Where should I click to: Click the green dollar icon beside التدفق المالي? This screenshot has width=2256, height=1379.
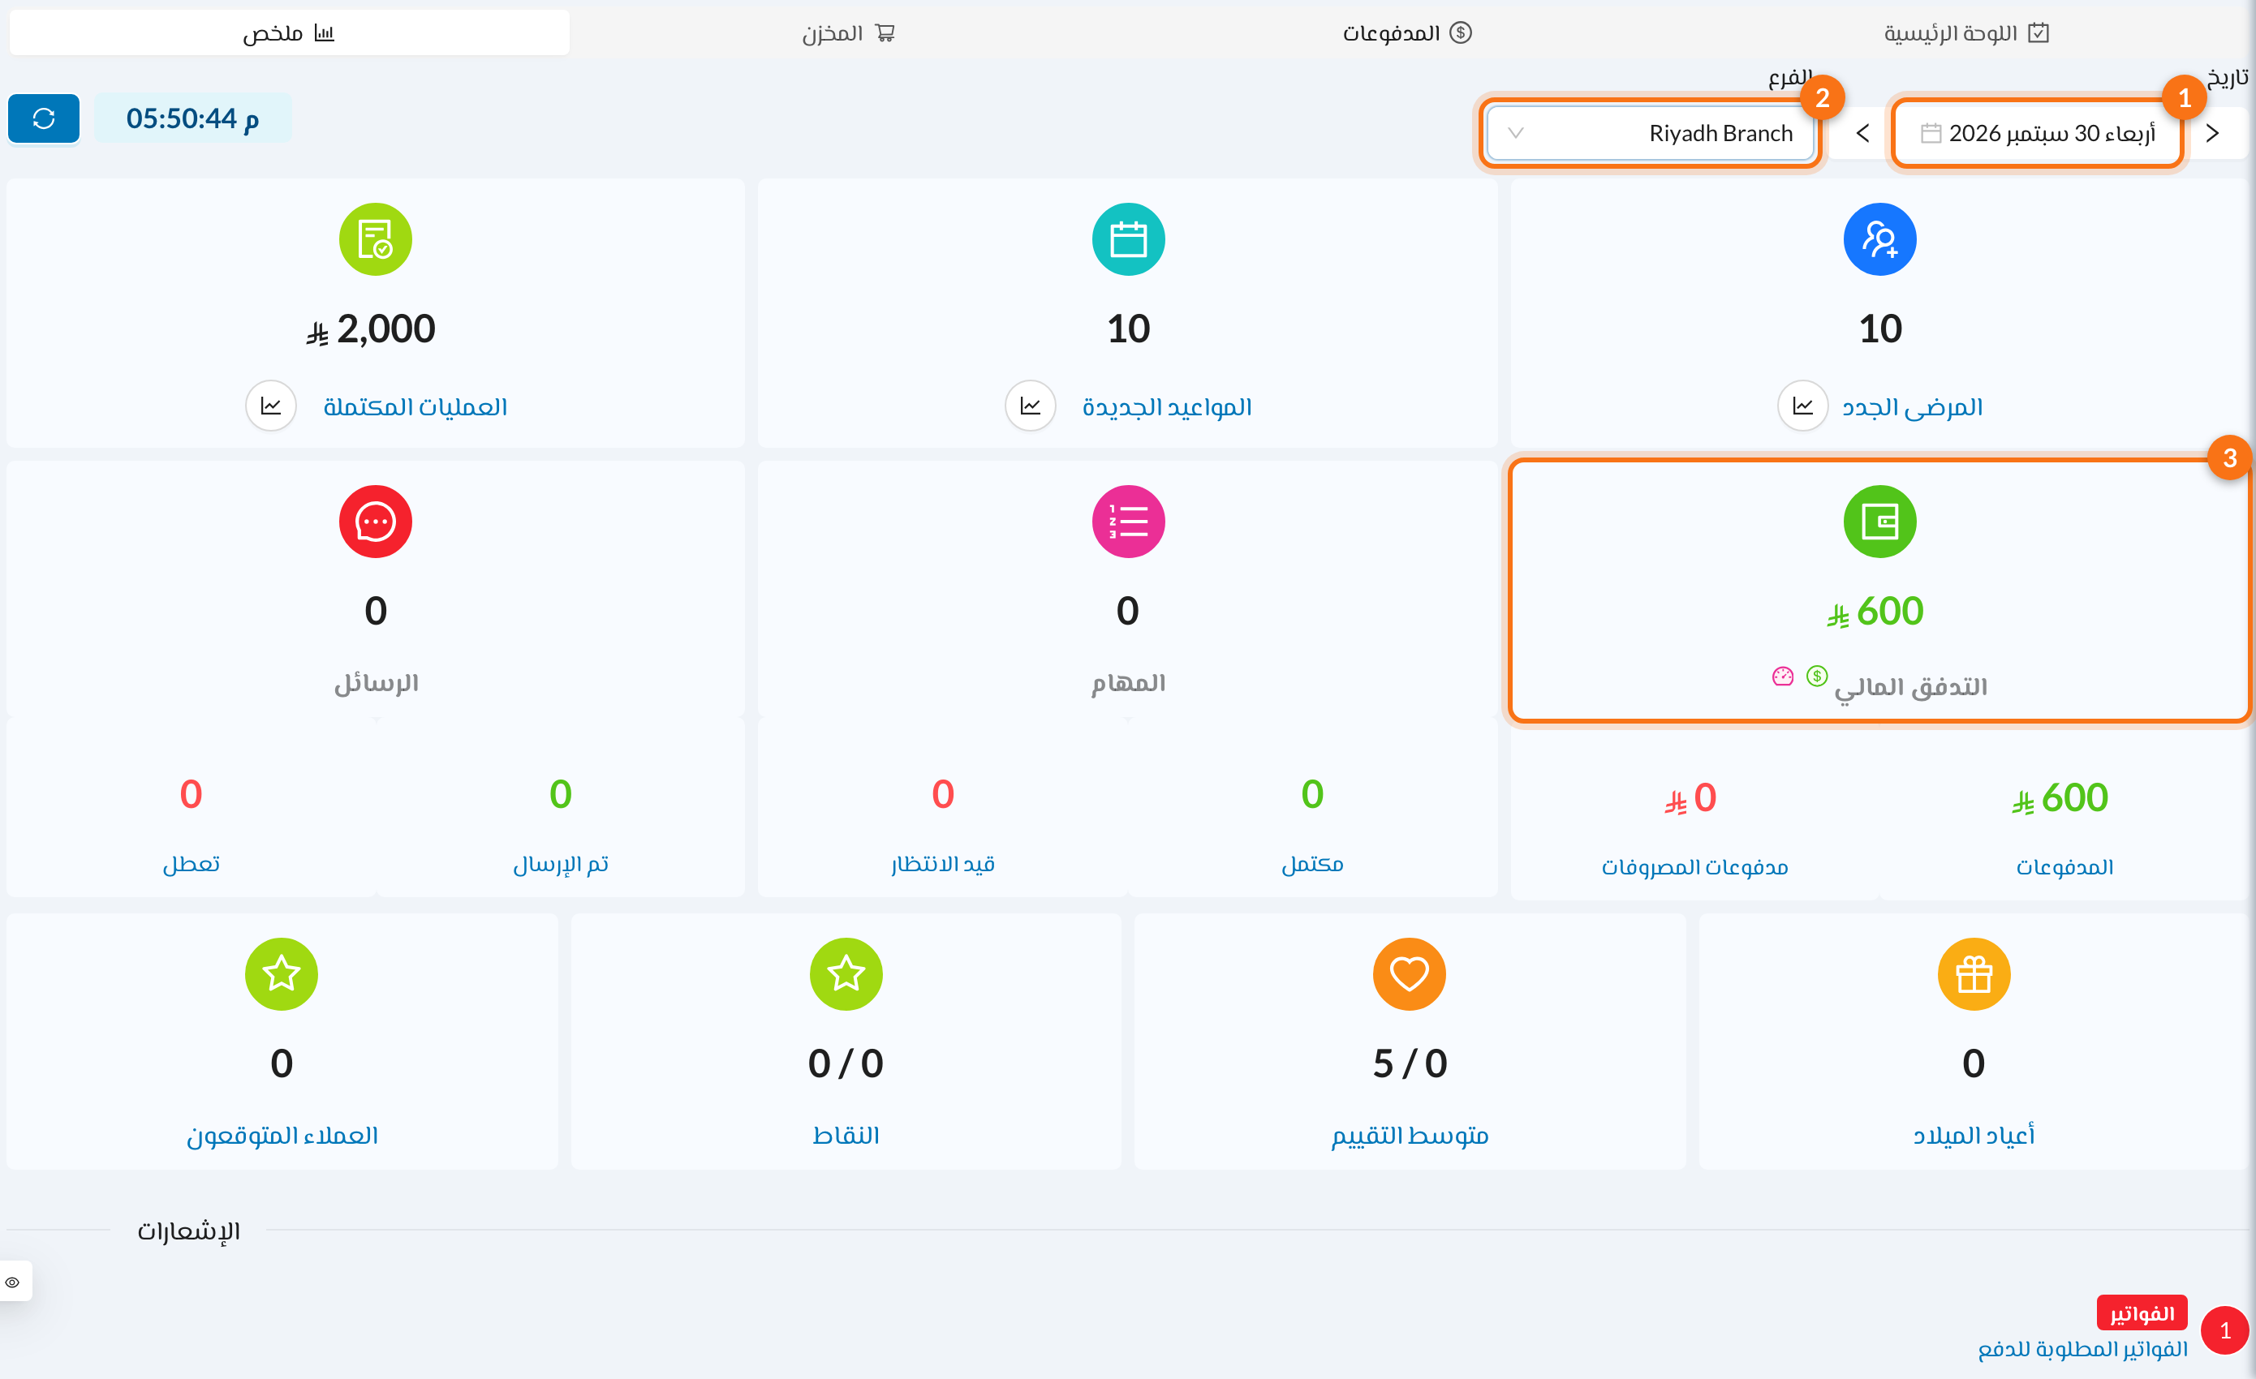click(x=1816, y=677)
